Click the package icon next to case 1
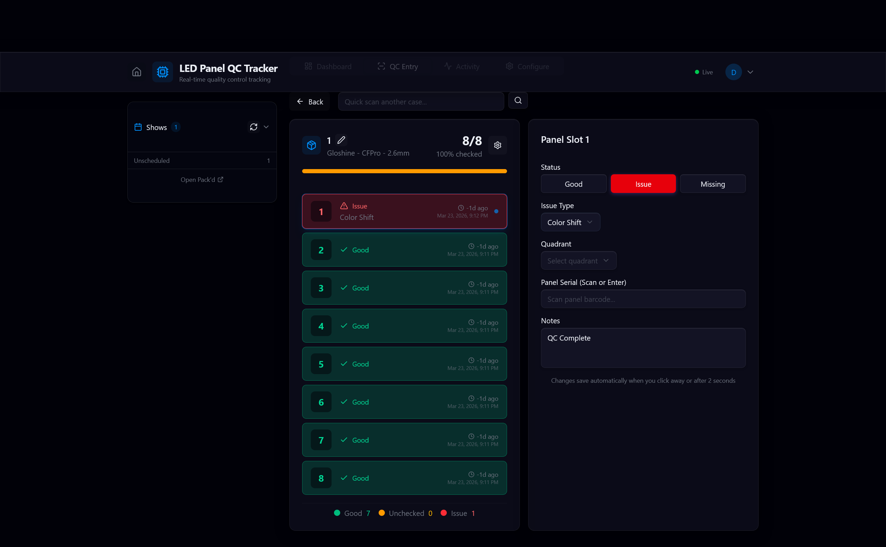The width and height of the screenshot is (886, 547). coord(311,145)
